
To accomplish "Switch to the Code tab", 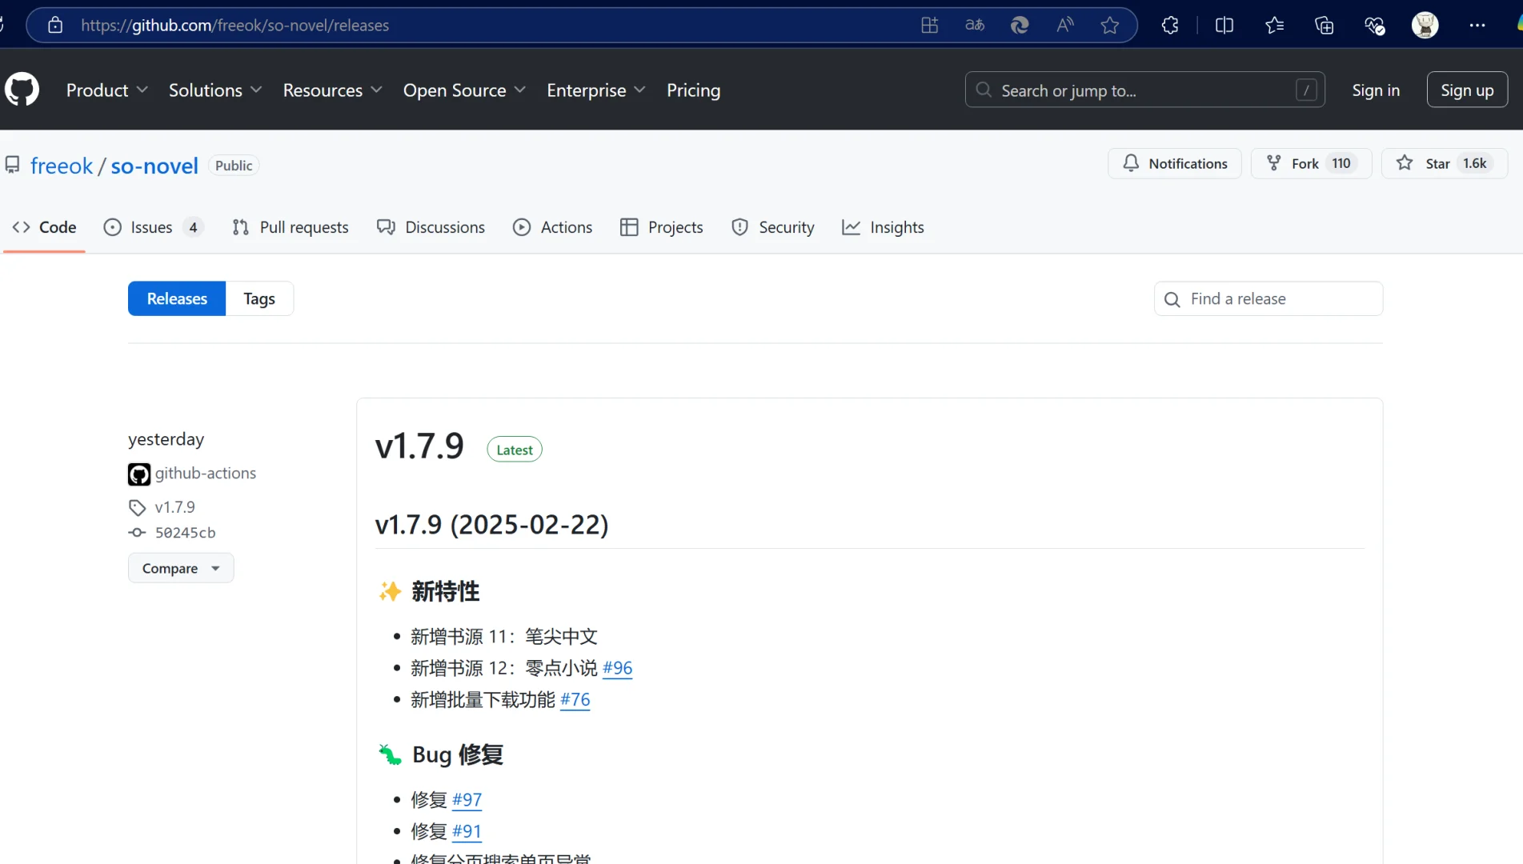I will click(44, 227).
